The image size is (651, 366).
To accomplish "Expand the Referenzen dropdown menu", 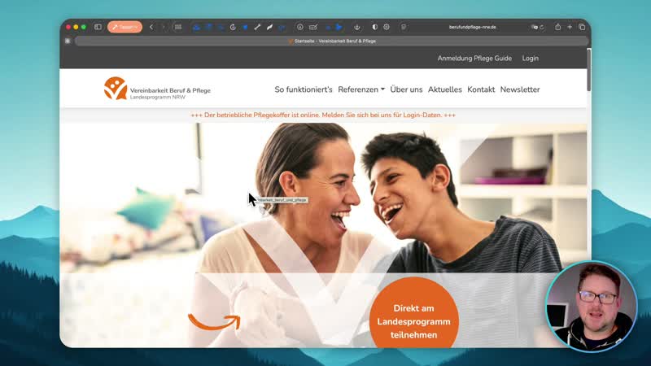I will pyautogui.click(x=361, y=89).
